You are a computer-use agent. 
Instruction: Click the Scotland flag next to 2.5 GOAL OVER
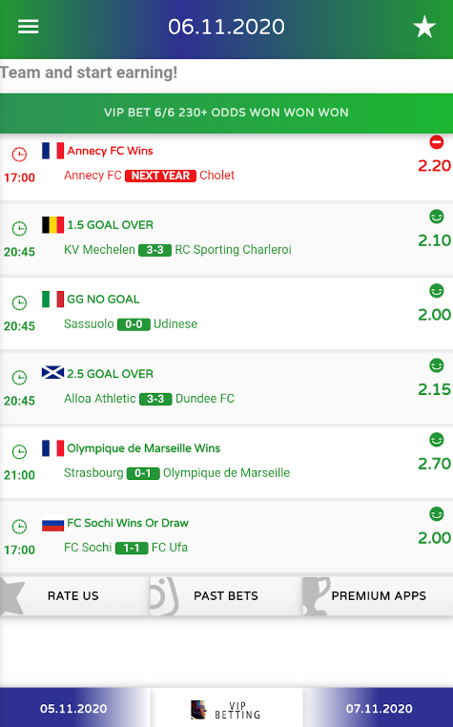coord(52,373)
